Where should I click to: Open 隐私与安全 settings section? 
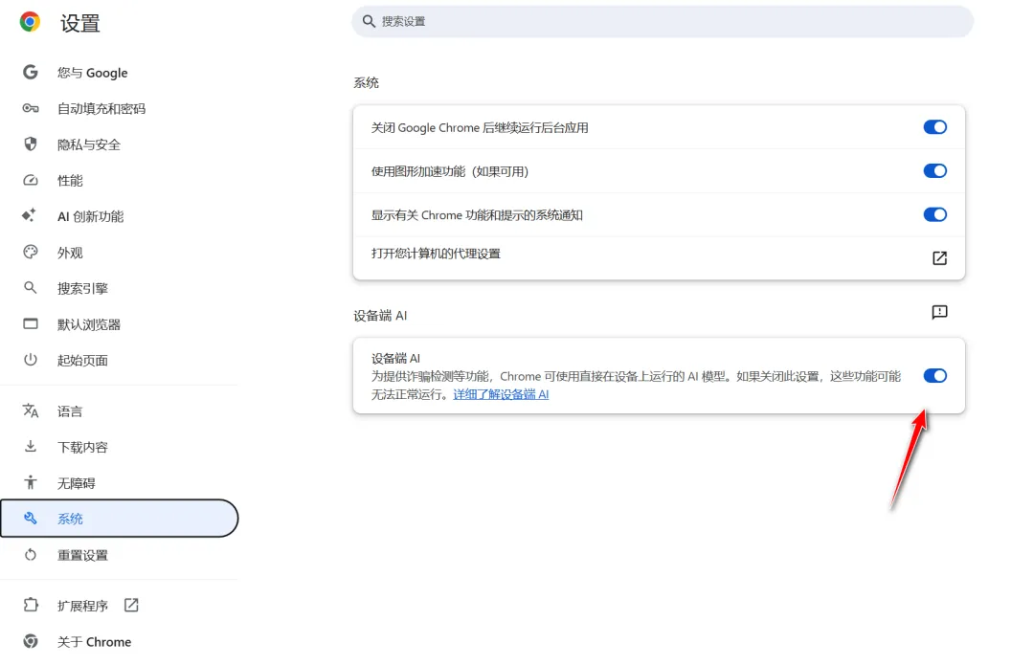click(88, 144)
